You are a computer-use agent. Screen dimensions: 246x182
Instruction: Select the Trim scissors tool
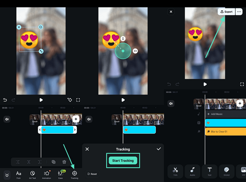click(175, 171)
